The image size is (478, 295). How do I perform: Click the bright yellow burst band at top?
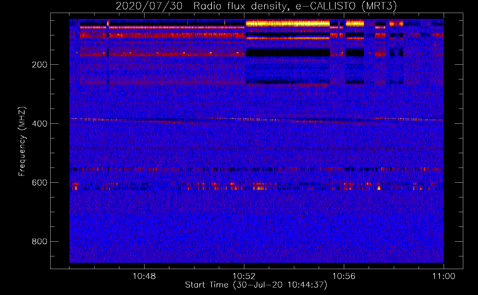288,23
